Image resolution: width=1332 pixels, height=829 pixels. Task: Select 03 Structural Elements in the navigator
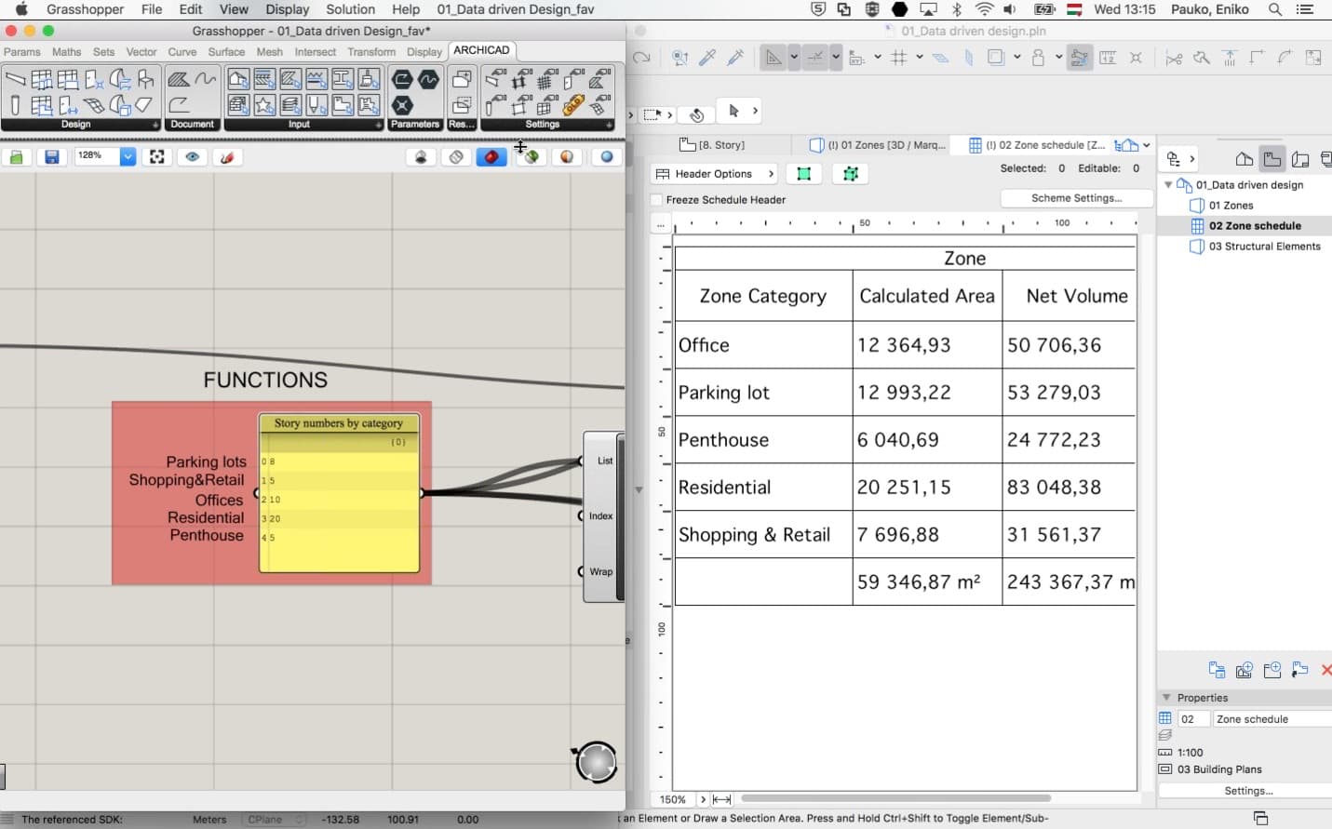(1264, 247)
